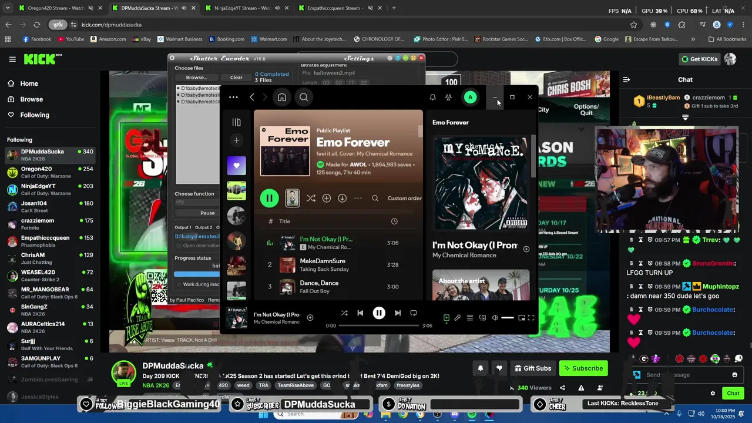This screenshot has width=752, height=423.
Task: Sort tracks by the duration clock header
Action: (394, 221)
